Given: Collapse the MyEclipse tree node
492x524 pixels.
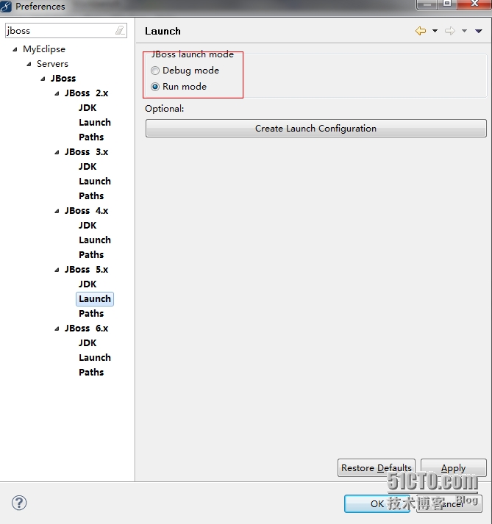Looking at the screenshot, I should point(15,49).
